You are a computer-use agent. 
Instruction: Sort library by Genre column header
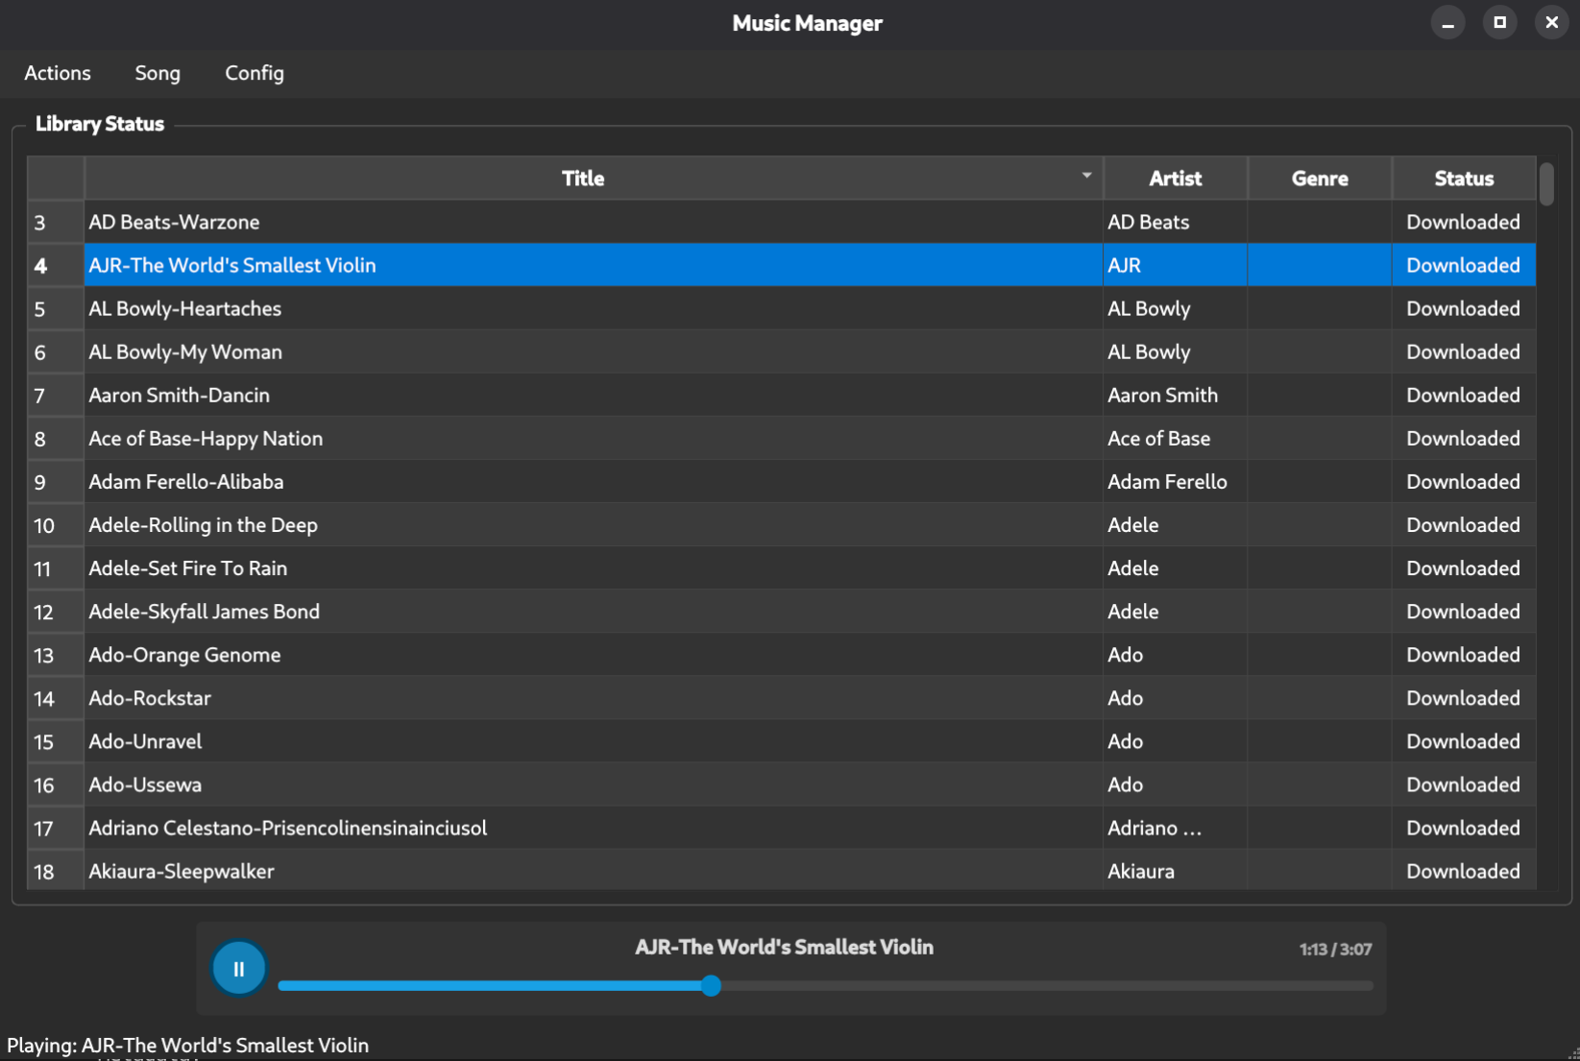tap(1319, 179)
